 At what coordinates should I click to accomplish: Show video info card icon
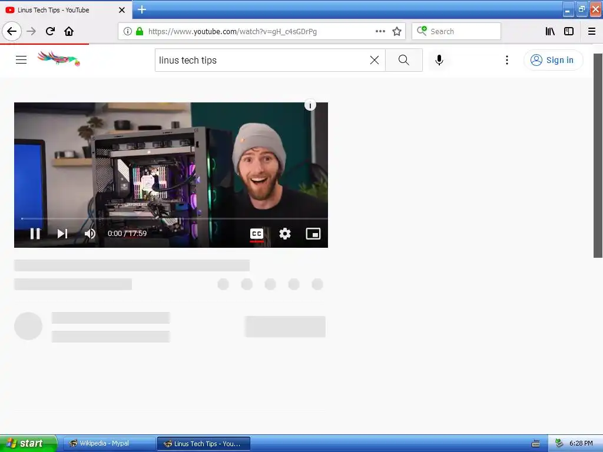pos(310,105)
